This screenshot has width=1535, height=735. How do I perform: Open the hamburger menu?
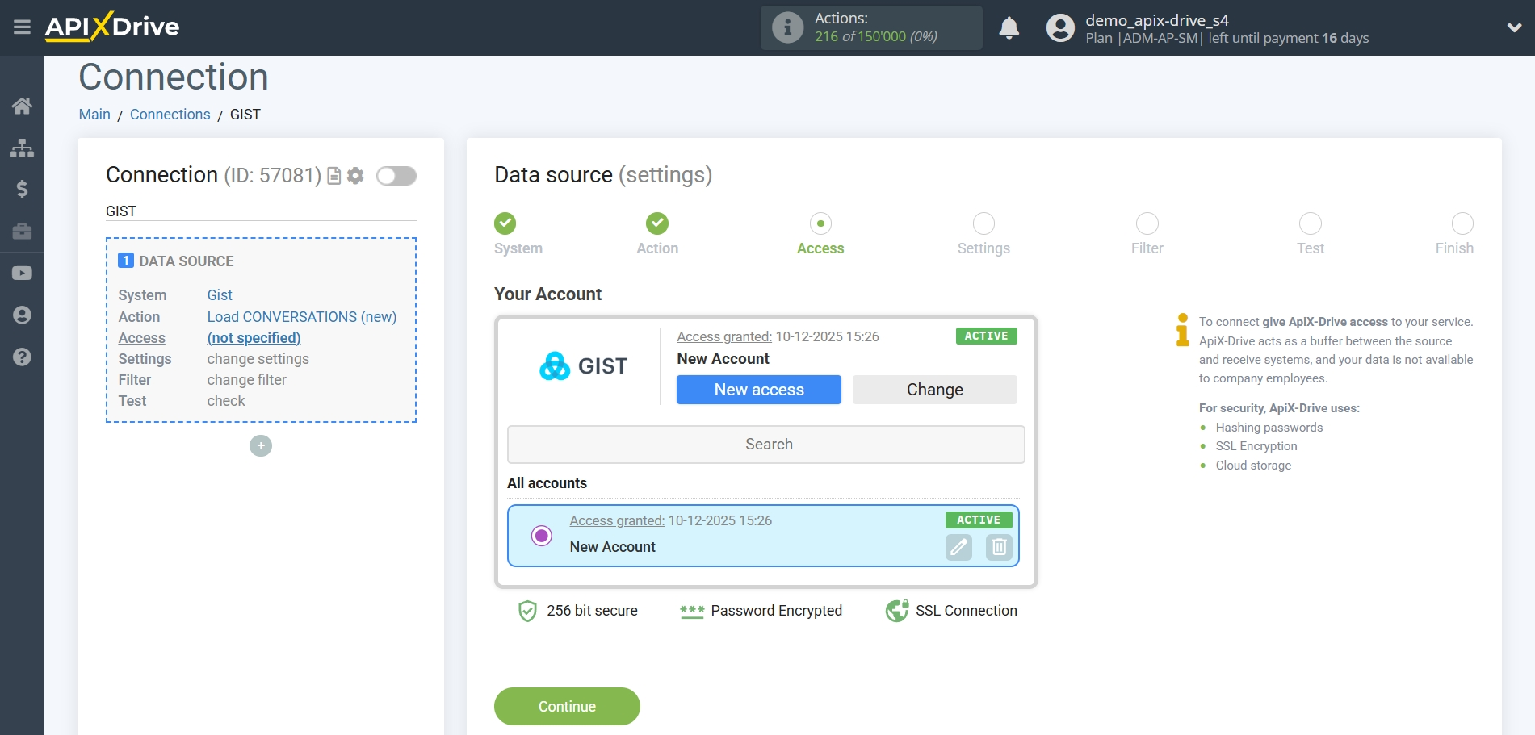point(22,27)
